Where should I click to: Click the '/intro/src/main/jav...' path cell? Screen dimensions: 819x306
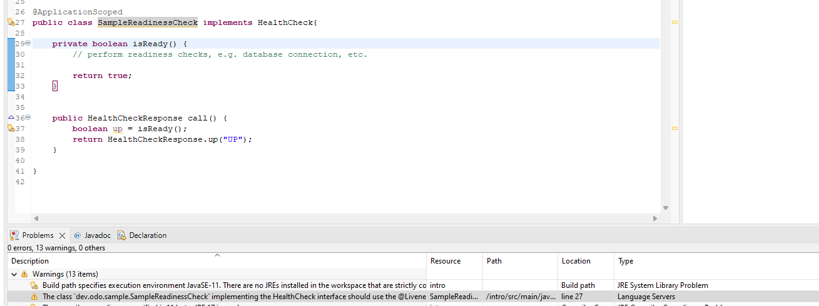coord(521,297)
